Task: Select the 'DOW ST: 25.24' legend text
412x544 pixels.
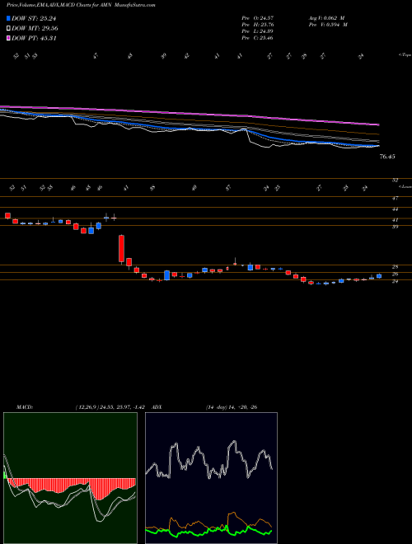Action: point(34,19)
